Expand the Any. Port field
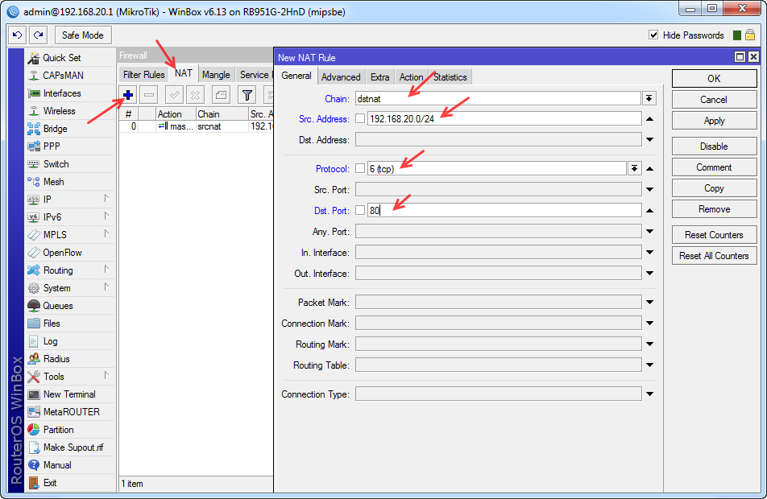This screenshot has width=767, height=499. pos(649,232)
